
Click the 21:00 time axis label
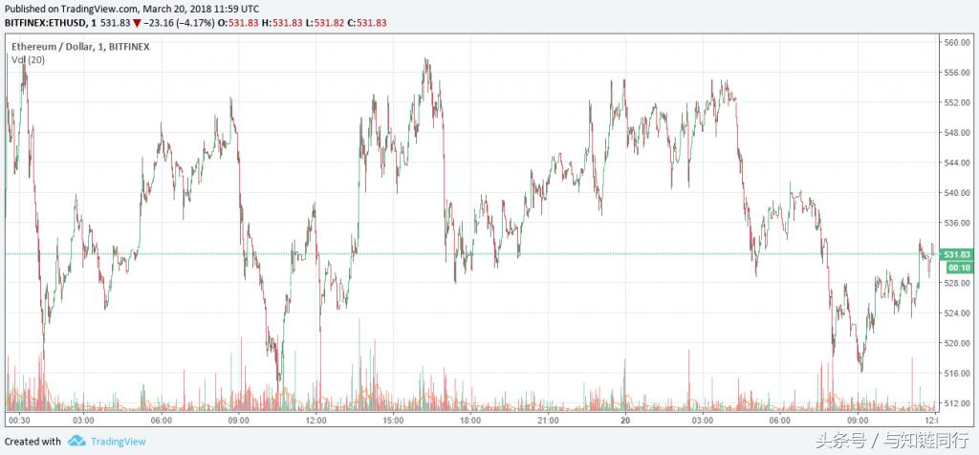tap(548, 420)
